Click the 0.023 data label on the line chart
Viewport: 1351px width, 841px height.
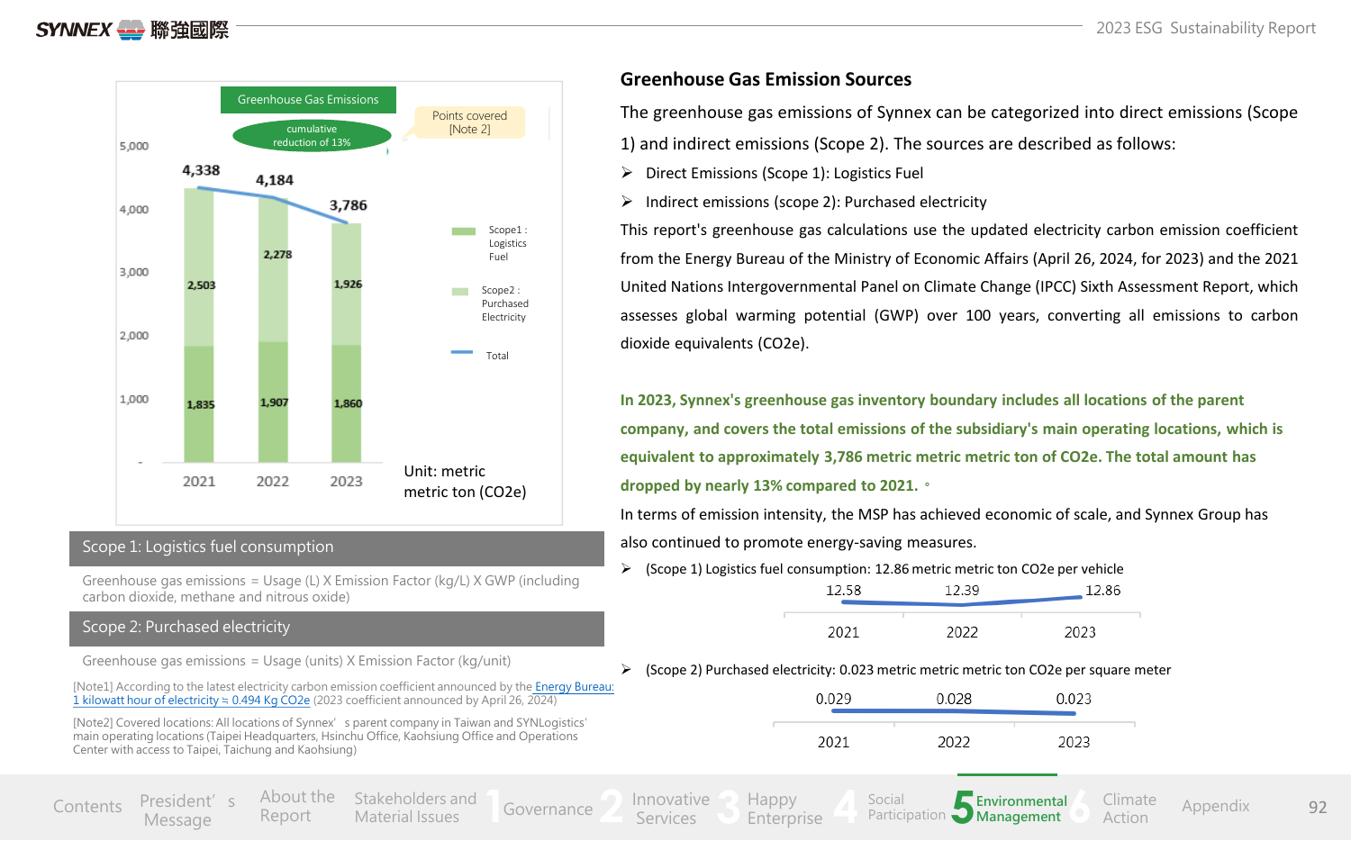coord(1074,699)
